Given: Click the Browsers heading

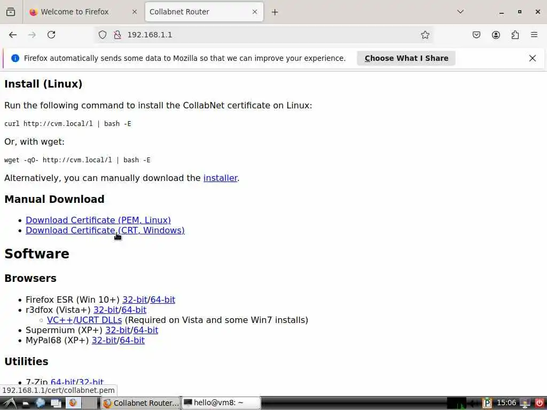Looking at the screenshot, I should pos(30,278).
